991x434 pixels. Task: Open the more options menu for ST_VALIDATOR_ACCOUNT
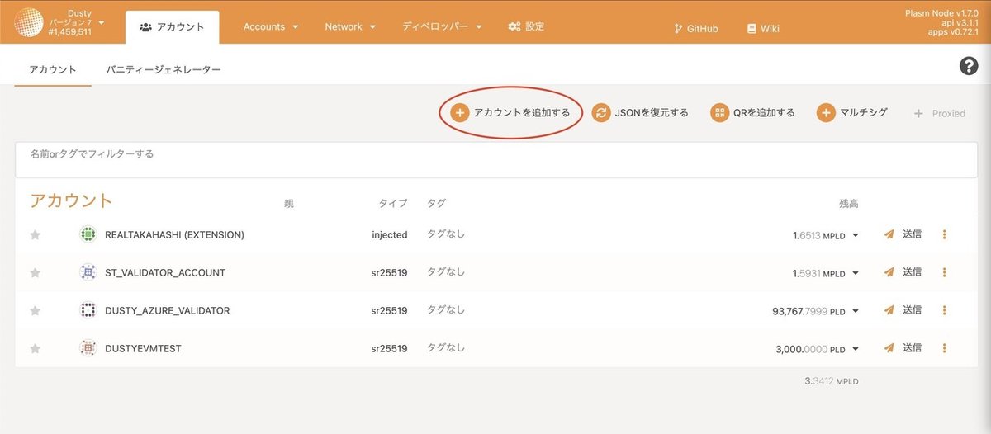click(x=944, y=272)
